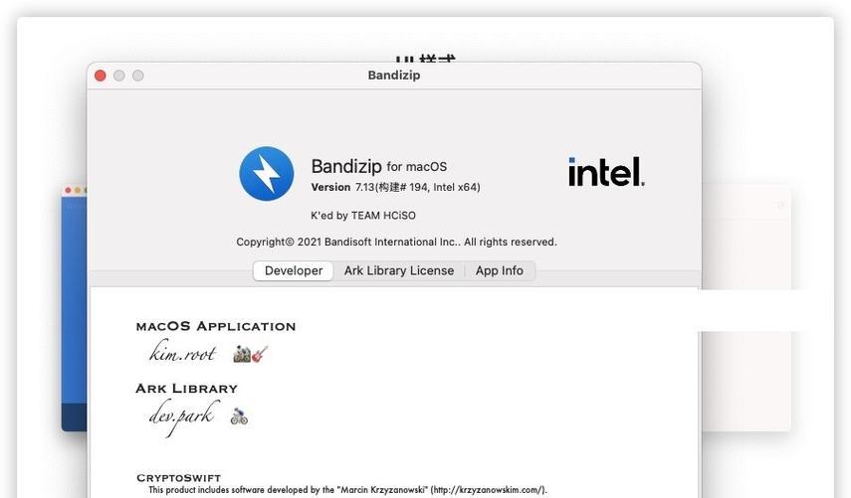Click the grayed-out minimize button of Bandizip
The width and height of the screenshot is (851, 498).
coord(119,76)
